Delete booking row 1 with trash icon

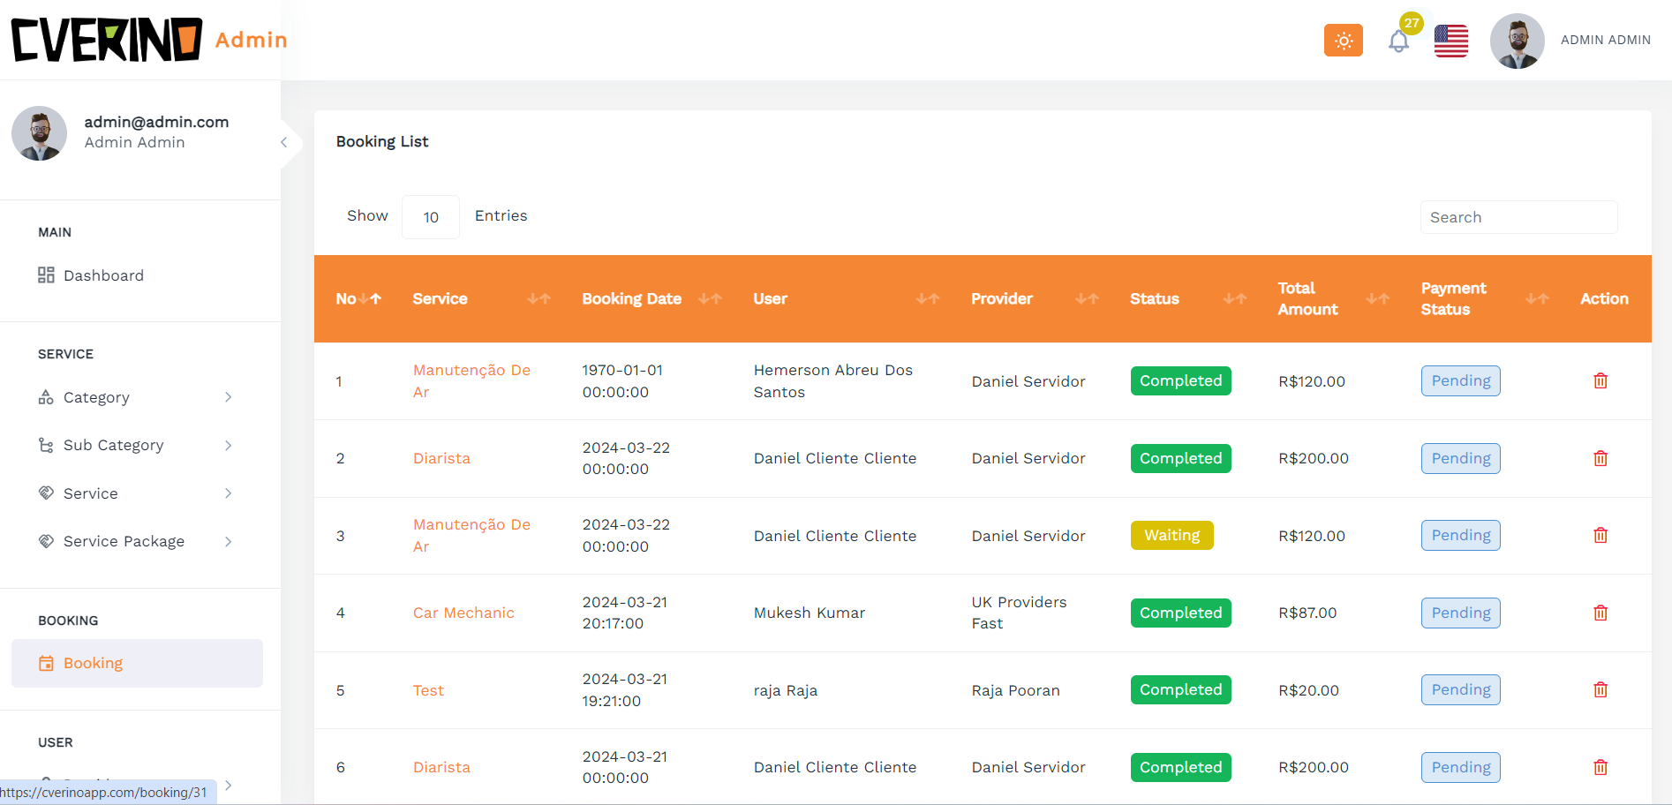[1600, 381]
